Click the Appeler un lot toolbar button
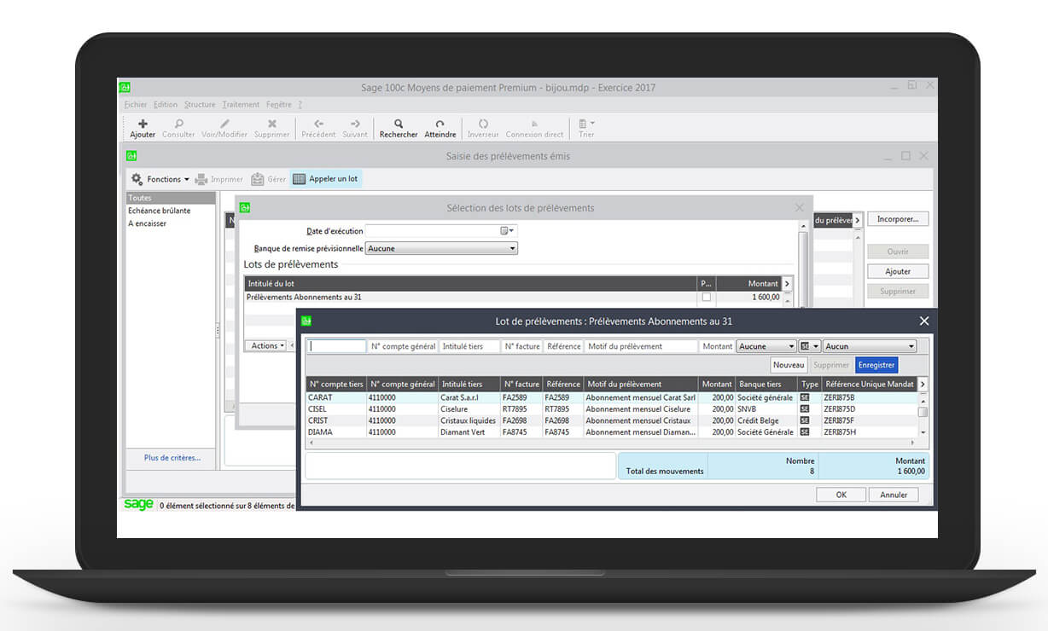This screenshot has height=631, width=1048. coord(325,179)
